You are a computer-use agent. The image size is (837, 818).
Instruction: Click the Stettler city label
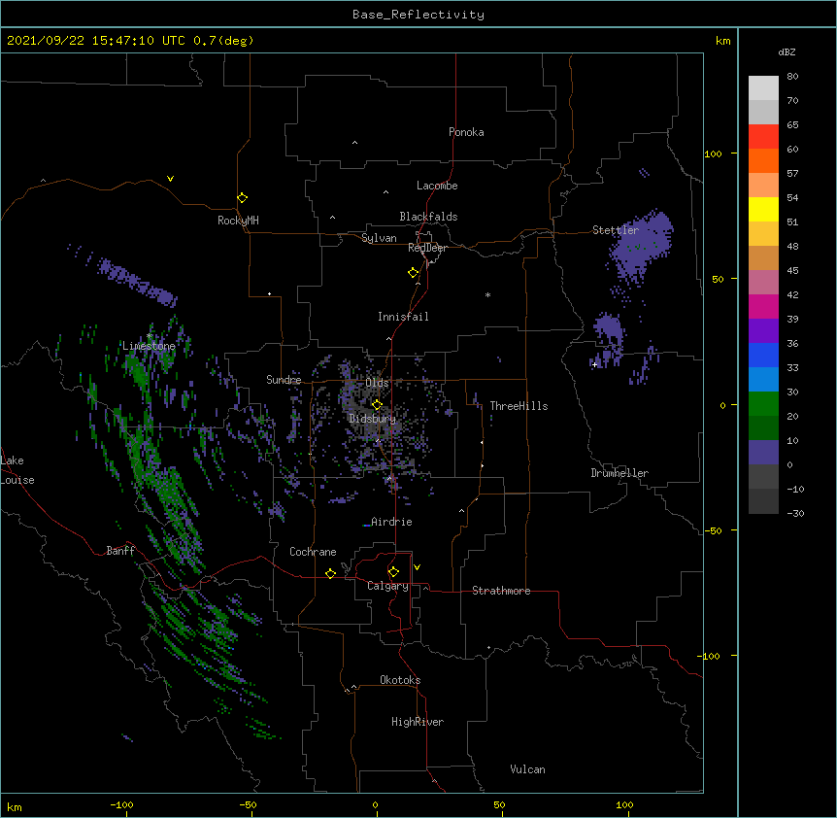pos(616,230)
